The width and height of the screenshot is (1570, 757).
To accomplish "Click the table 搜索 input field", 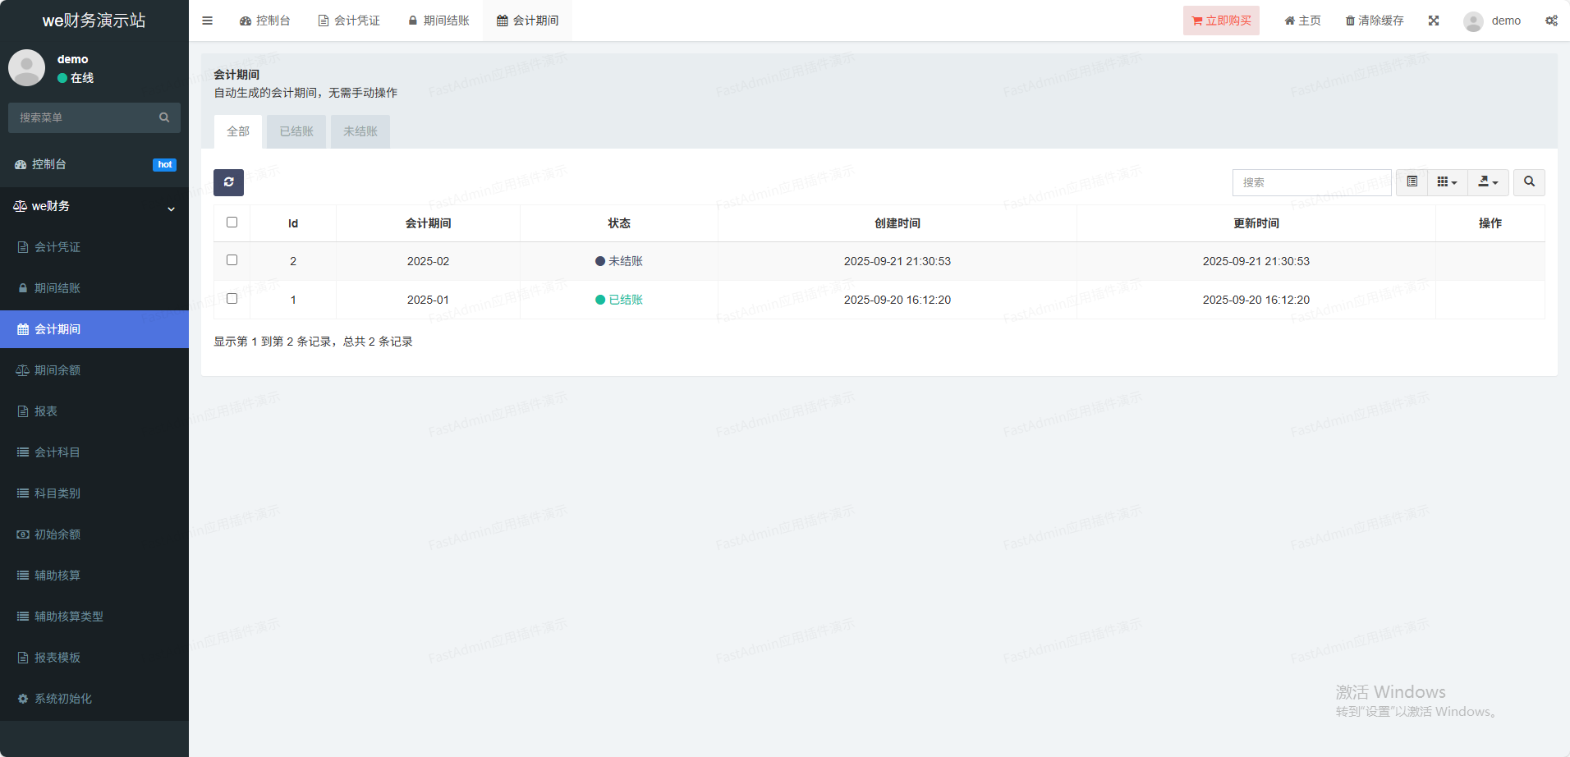I will (1311, 182).
